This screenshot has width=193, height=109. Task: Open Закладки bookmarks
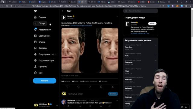tap(41, 48)
